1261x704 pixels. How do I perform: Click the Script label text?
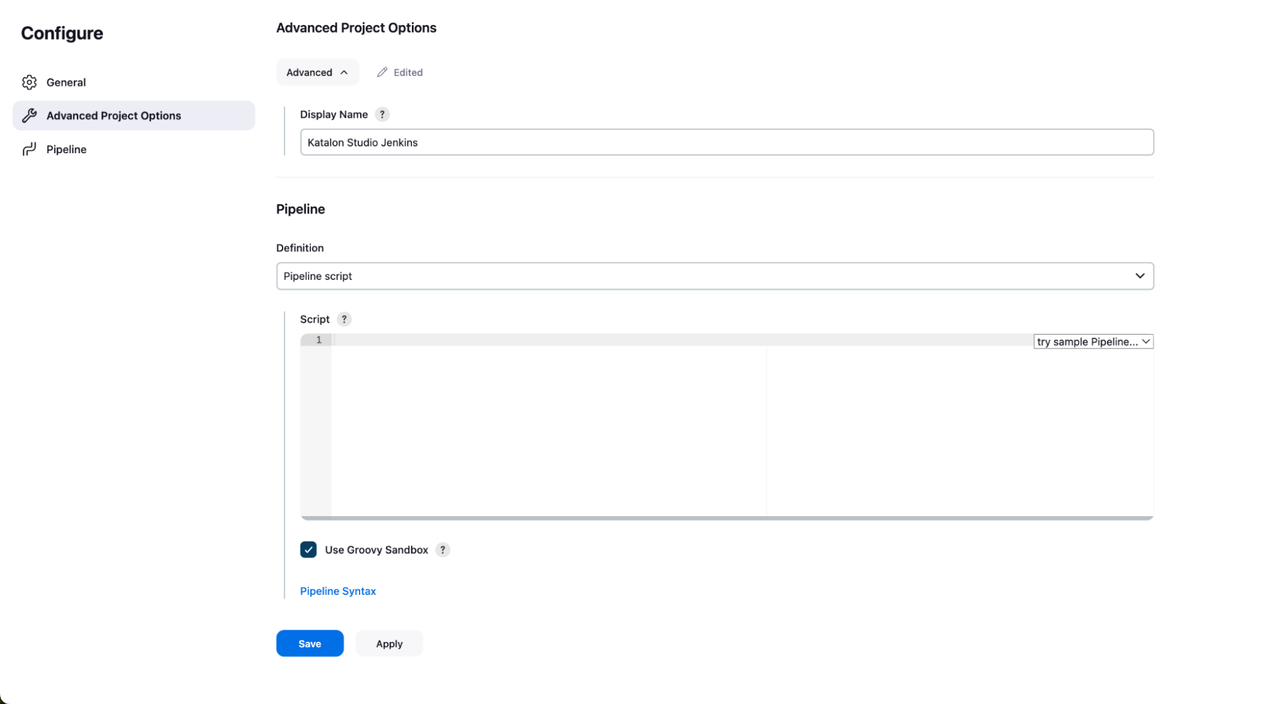315,320
